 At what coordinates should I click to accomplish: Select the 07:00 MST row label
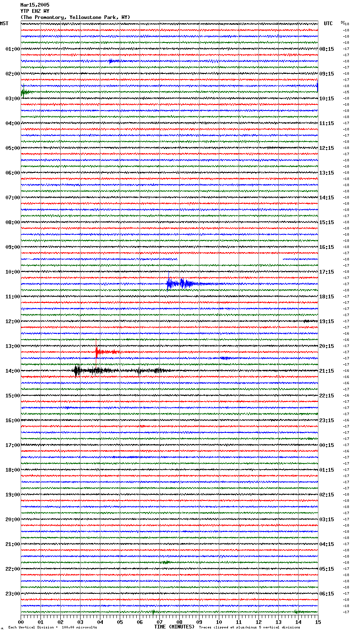tap(13, 198)
